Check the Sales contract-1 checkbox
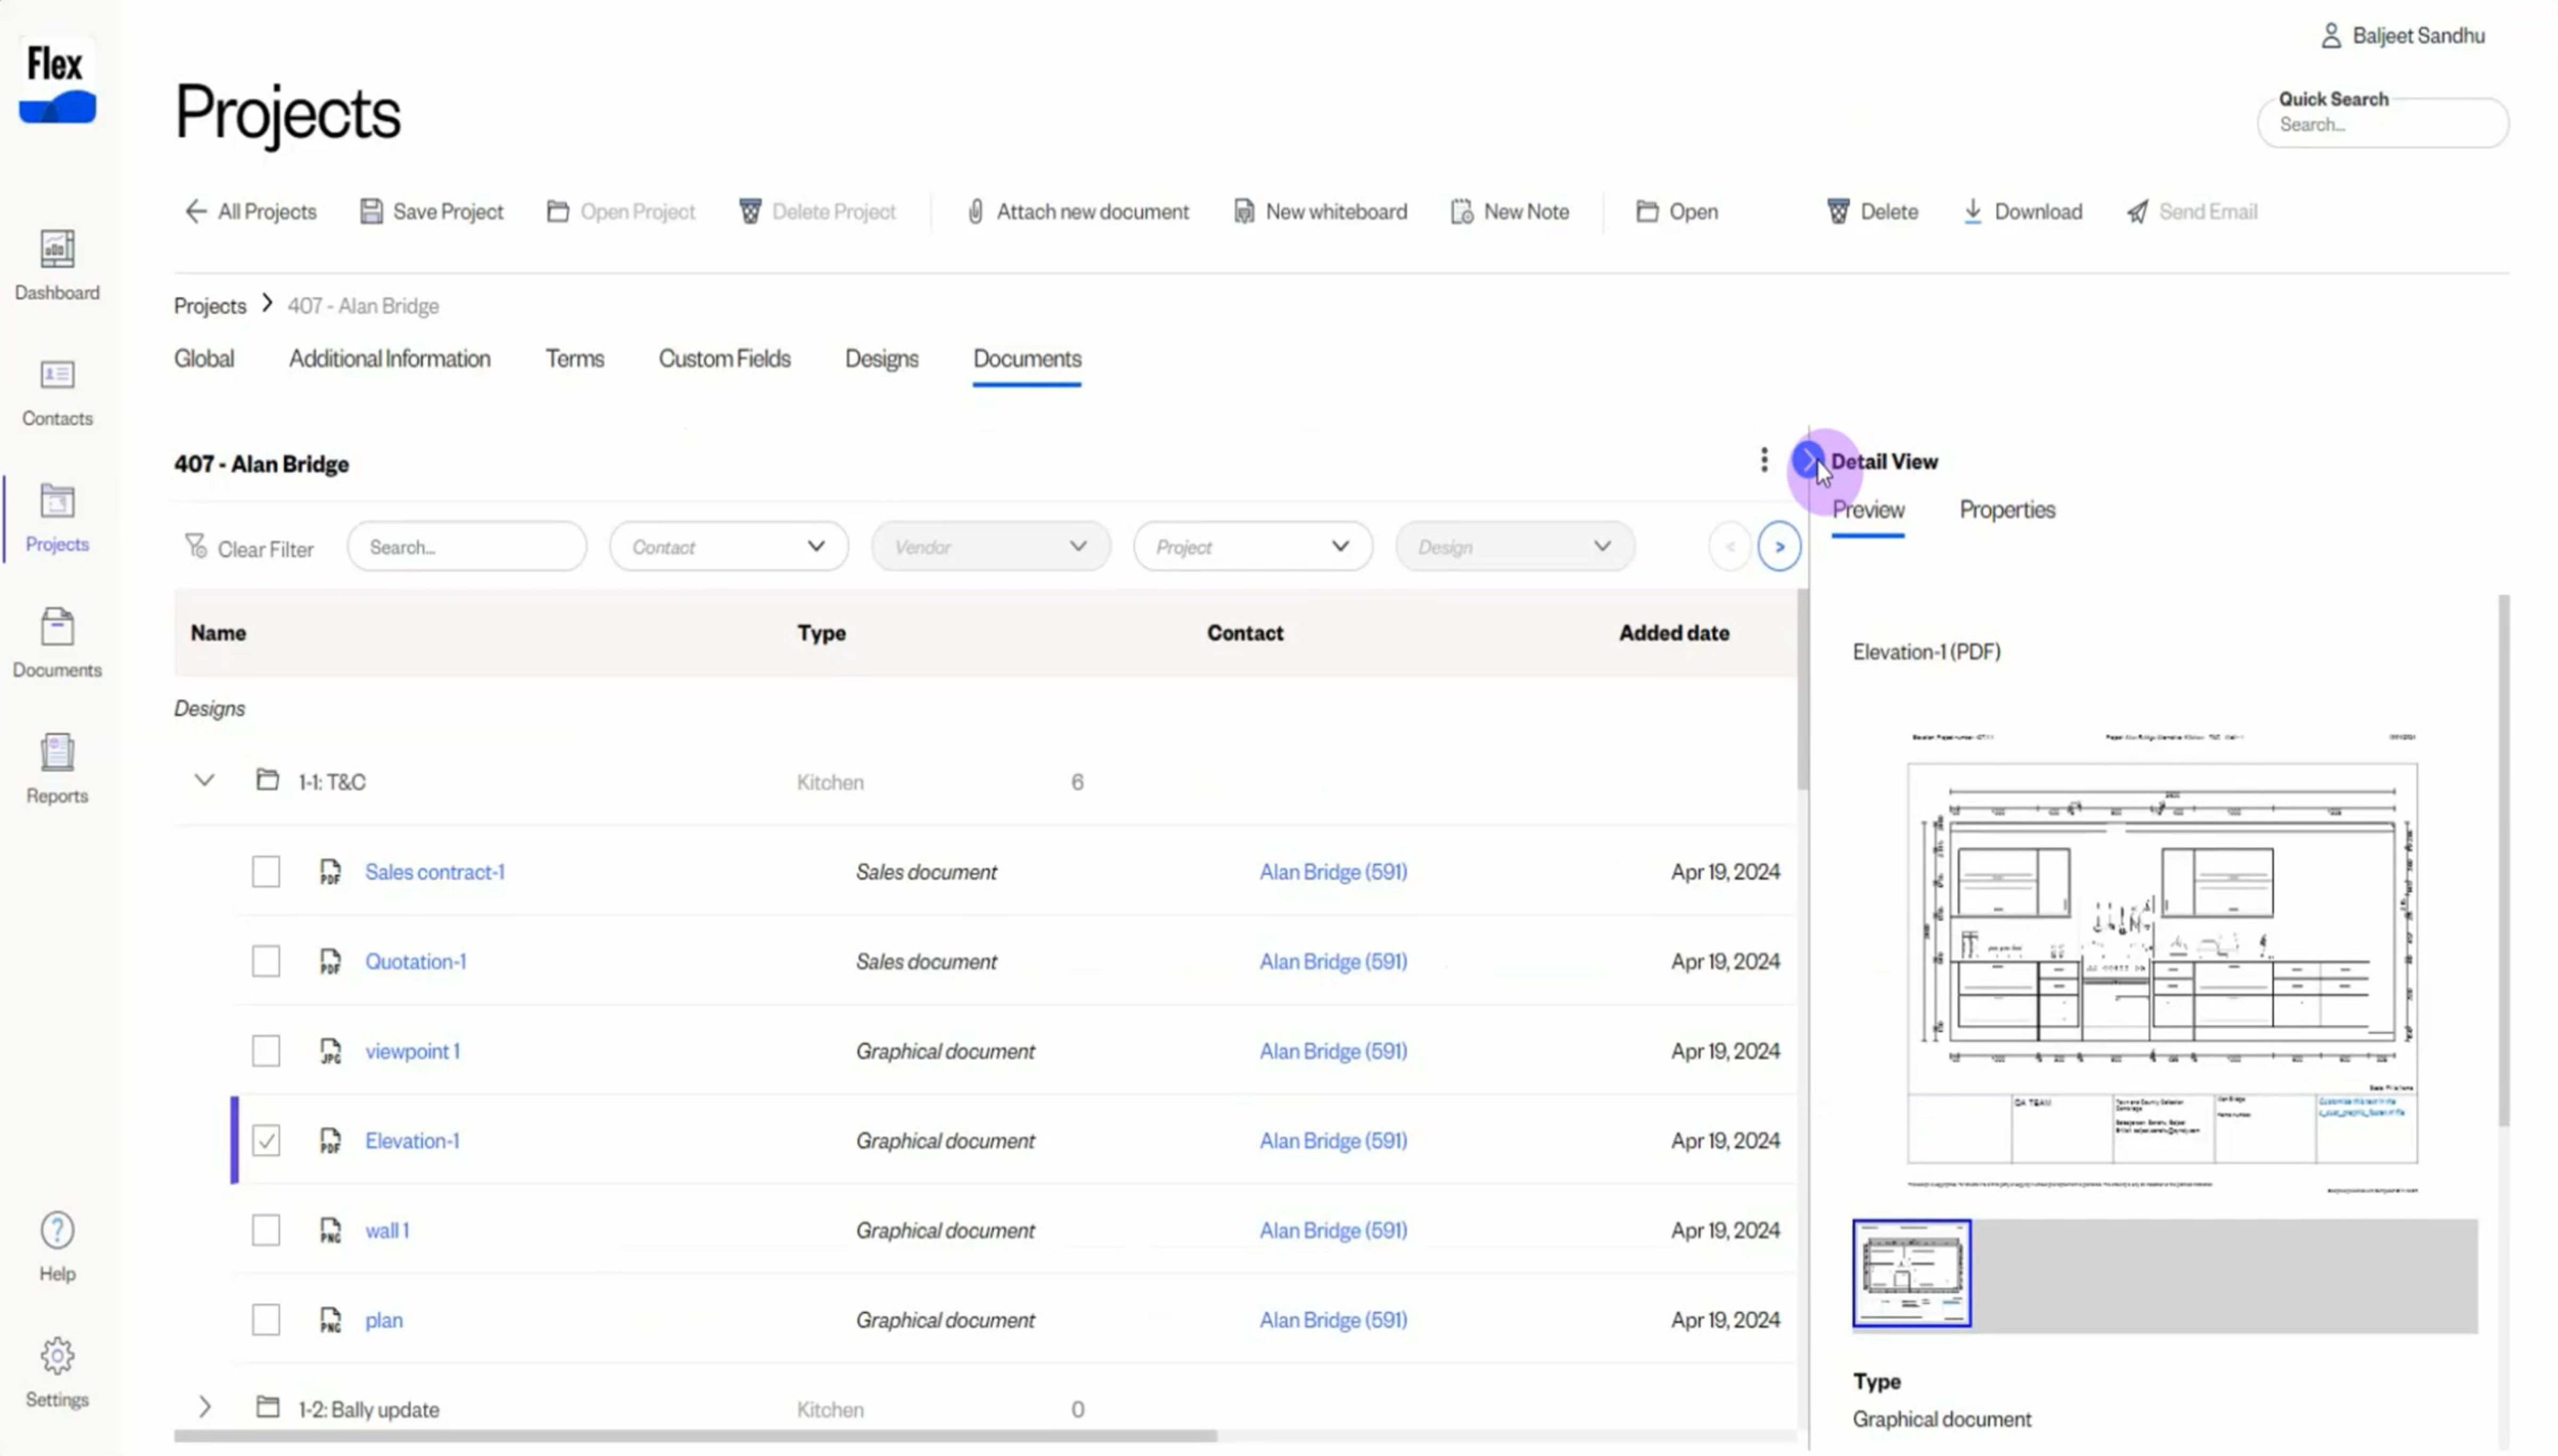 (266, 872)
